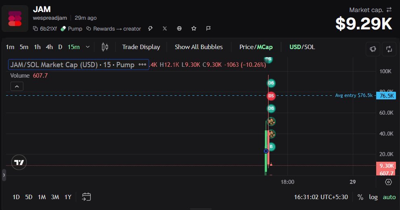The height and width of the screenshot is (210, 400).
Task: Toggle auto scale mode
Action: [x=389, y=197]
